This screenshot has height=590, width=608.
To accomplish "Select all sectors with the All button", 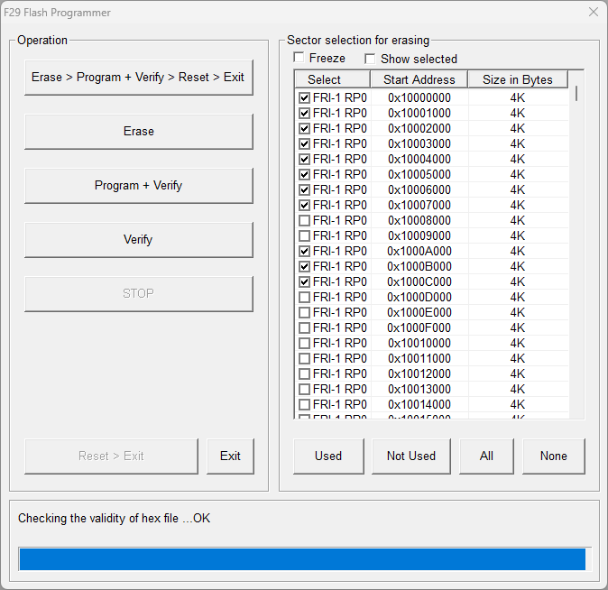I will pos(486,456).
